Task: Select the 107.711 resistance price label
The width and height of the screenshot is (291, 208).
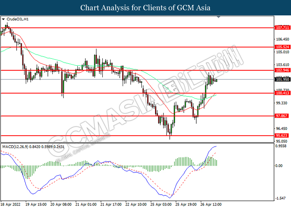Action: (282, 28)
